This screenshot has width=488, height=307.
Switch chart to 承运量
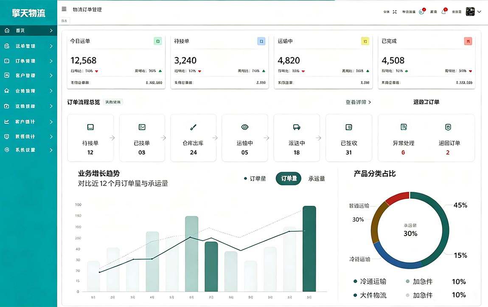[x=317, y=179]
